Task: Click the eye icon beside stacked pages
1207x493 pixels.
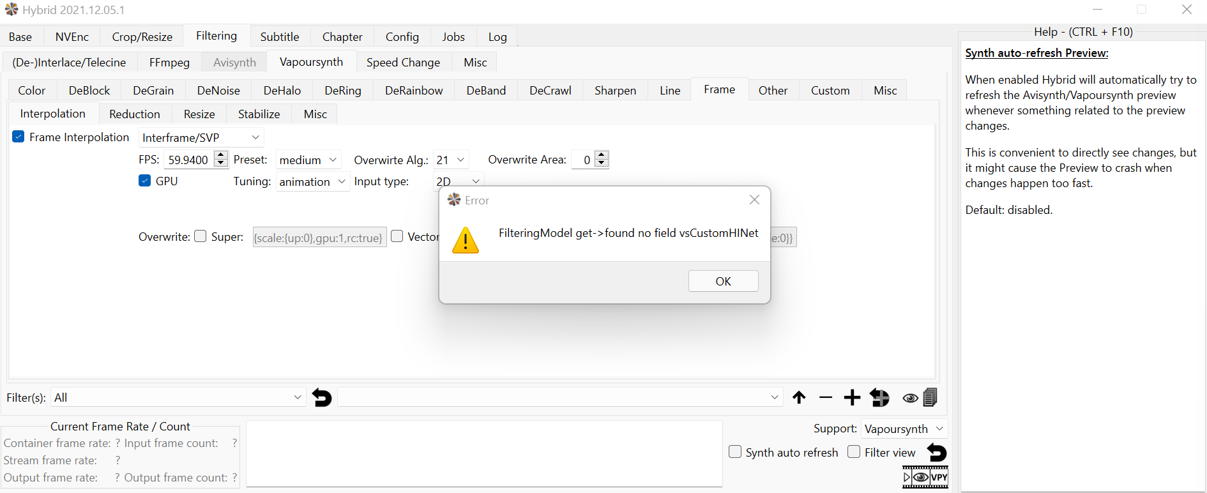Action: pos(910,398)
